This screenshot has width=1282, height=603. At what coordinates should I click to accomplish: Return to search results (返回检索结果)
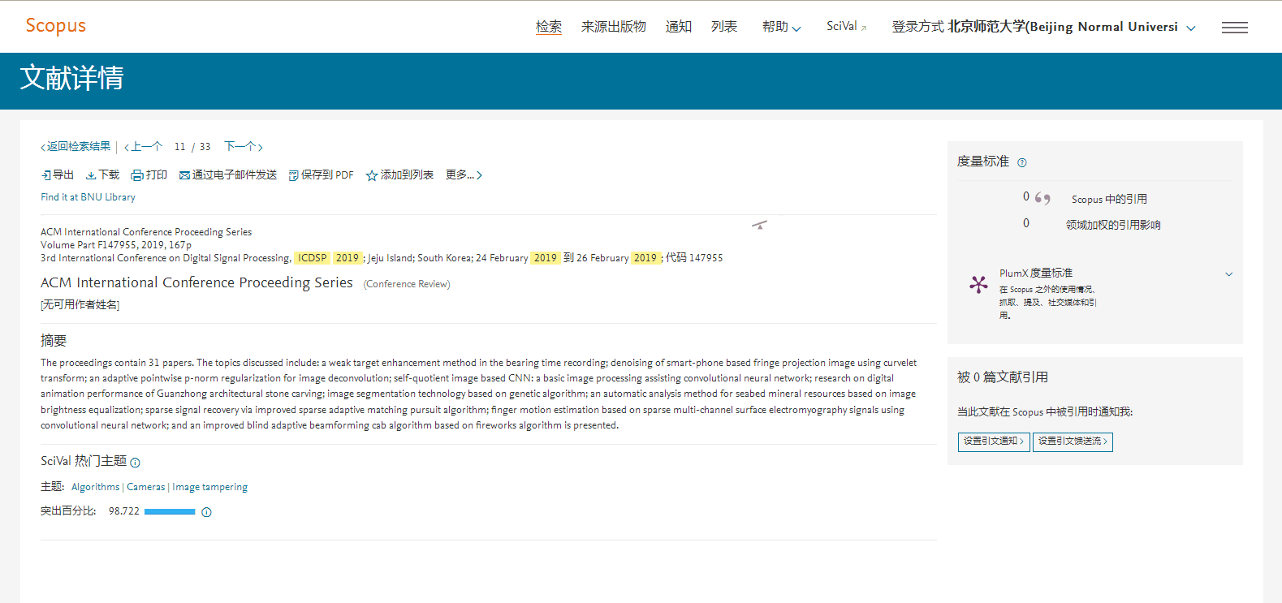[x=76, y=147]
